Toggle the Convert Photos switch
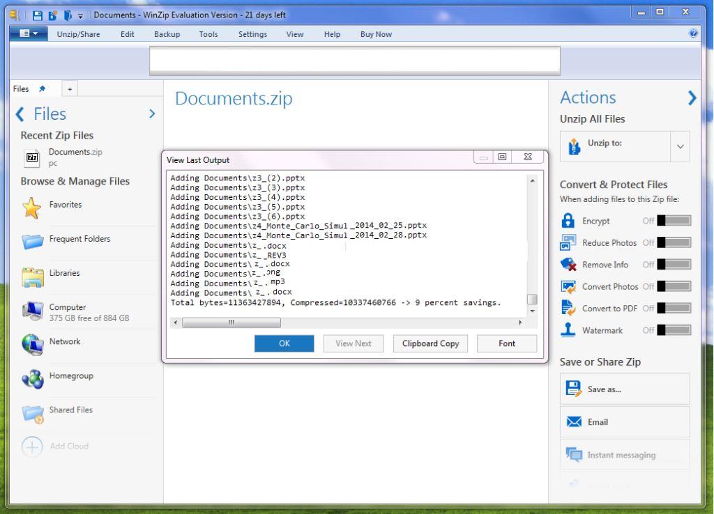 click(674, 286)
